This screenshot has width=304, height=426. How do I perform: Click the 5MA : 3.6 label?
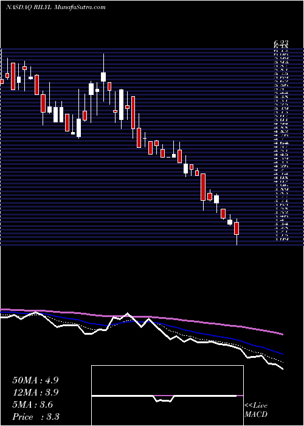coord(33,405)
